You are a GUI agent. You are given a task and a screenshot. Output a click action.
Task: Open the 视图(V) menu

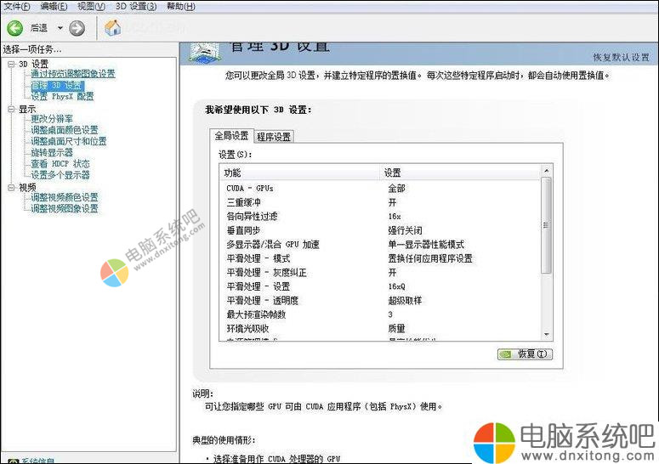[91, 6]
